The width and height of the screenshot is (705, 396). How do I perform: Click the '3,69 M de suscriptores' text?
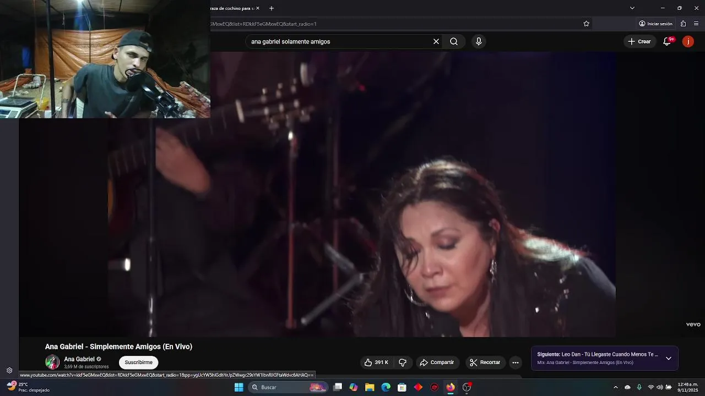[86, 367]
